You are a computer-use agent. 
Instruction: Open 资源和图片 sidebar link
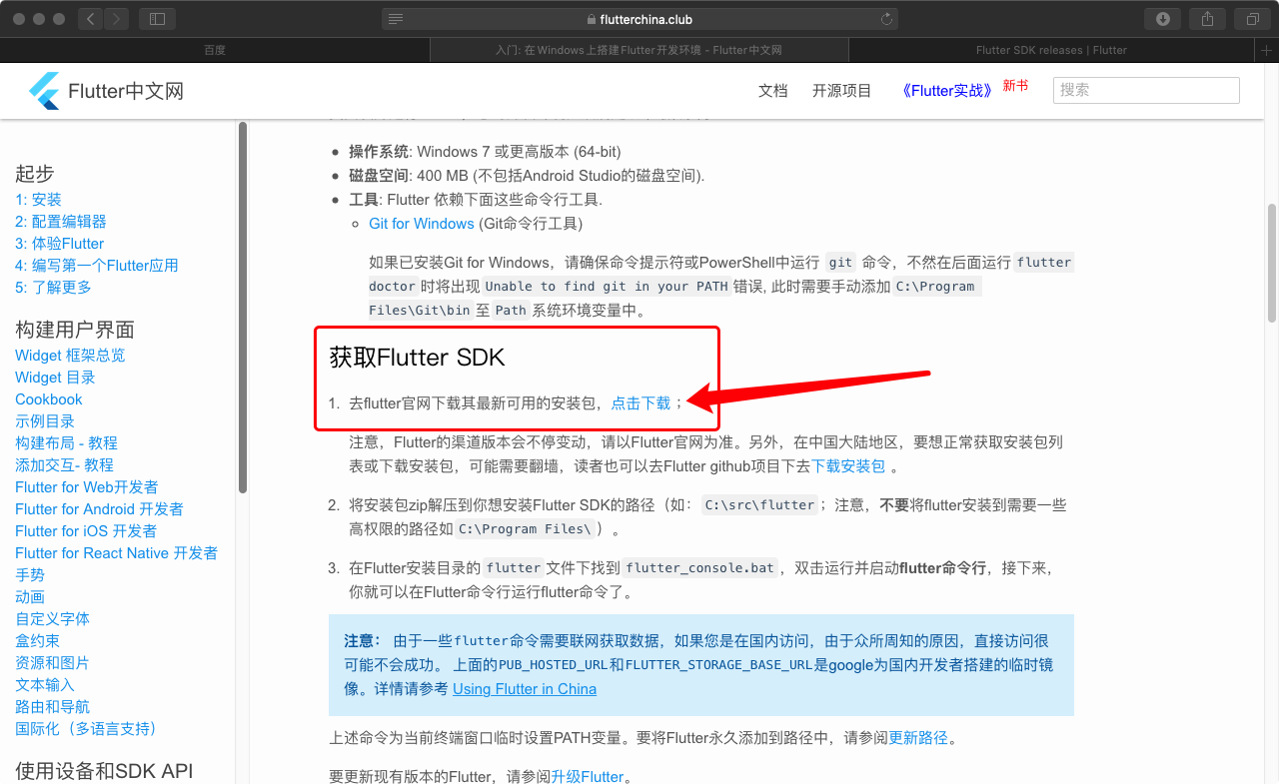click(52, 663)
